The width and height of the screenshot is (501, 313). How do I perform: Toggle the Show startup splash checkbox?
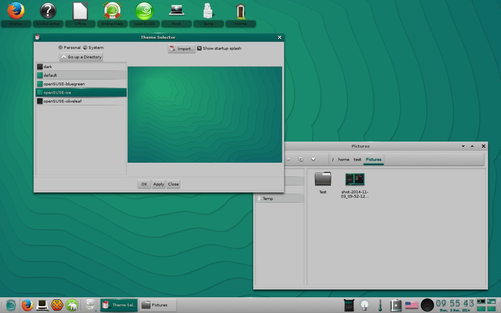pyautogui.click(x=199, y=49)
